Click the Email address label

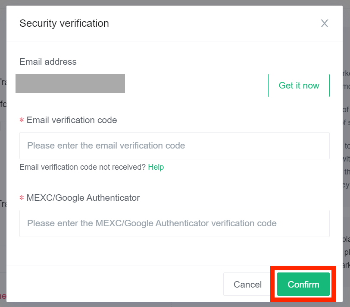tap(48, 62)
